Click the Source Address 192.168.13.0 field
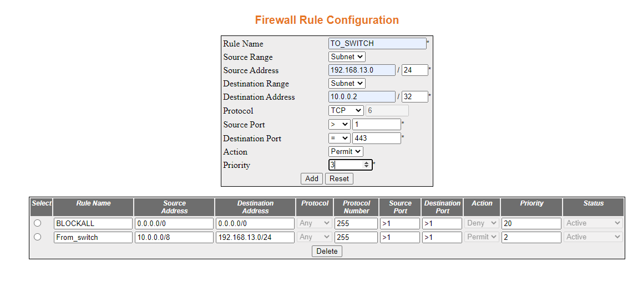The image size is (643, 282). pos(362,70)
